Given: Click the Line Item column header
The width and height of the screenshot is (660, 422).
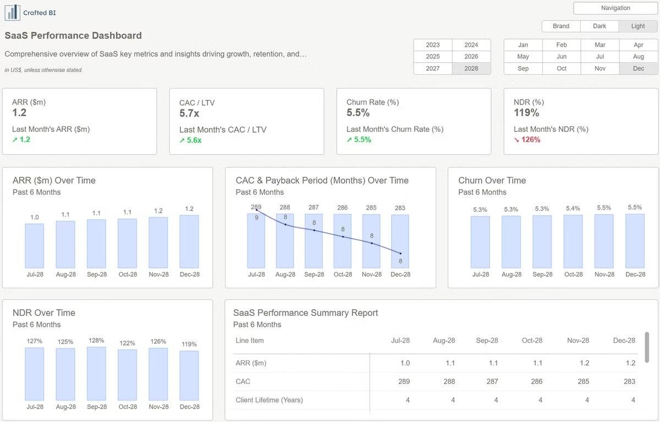Looking at the screenshot, I should coord(250,341).
